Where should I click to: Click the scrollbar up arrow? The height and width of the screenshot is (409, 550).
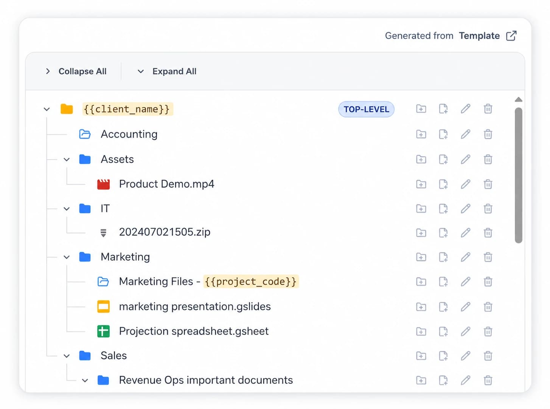pyautogui.click(x=519, y=99)
